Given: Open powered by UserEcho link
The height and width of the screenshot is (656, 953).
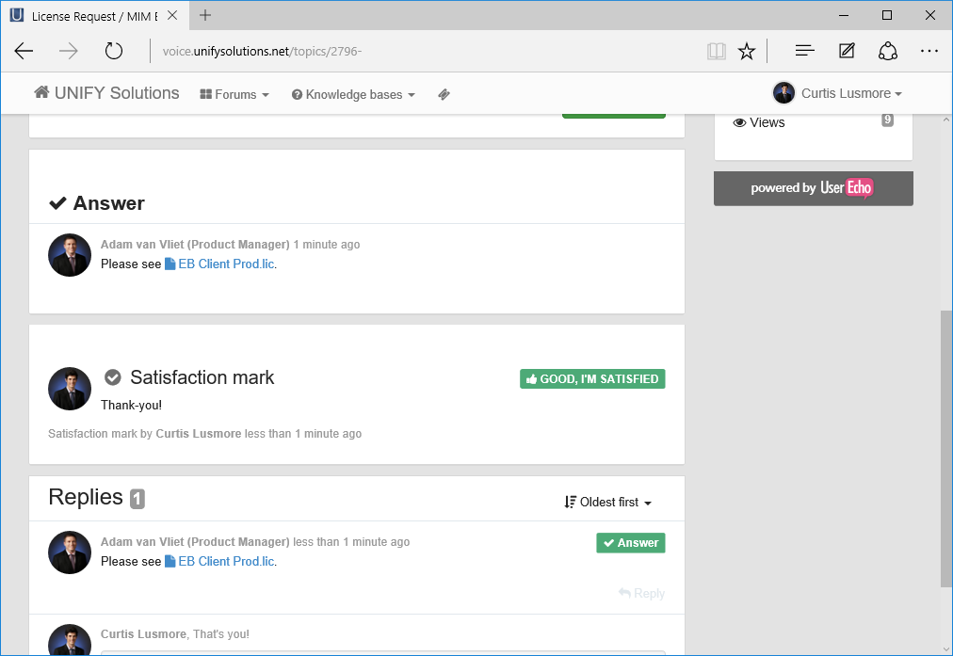Looking at the screenshot, I should point(814,188).
